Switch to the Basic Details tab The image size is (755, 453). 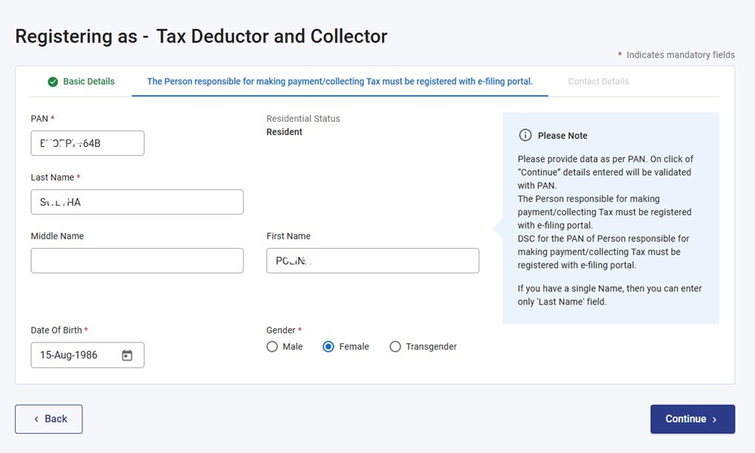[80, 82]
